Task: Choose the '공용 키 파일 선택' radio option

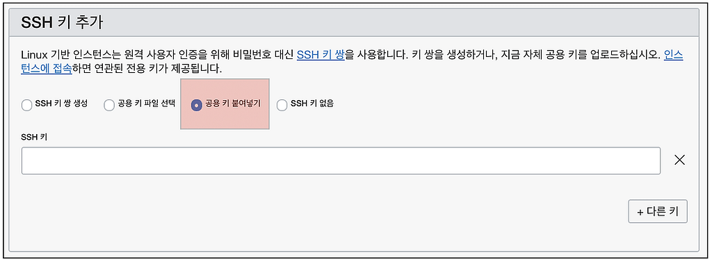Action: point(109,106)
